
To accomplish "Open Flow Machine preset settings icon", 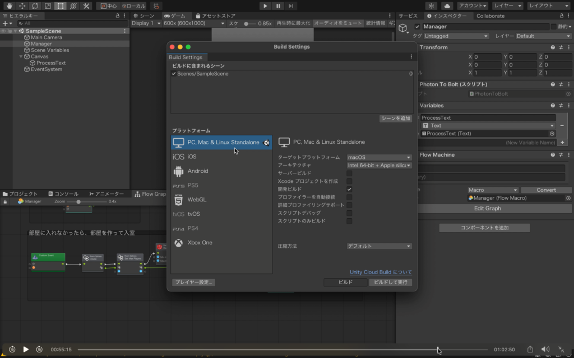I will point(561,155).
